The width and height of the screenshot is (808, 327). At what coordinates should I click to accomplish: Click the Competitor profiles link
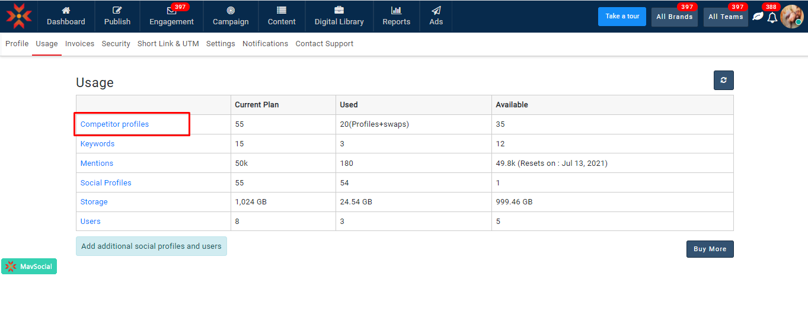114,124
